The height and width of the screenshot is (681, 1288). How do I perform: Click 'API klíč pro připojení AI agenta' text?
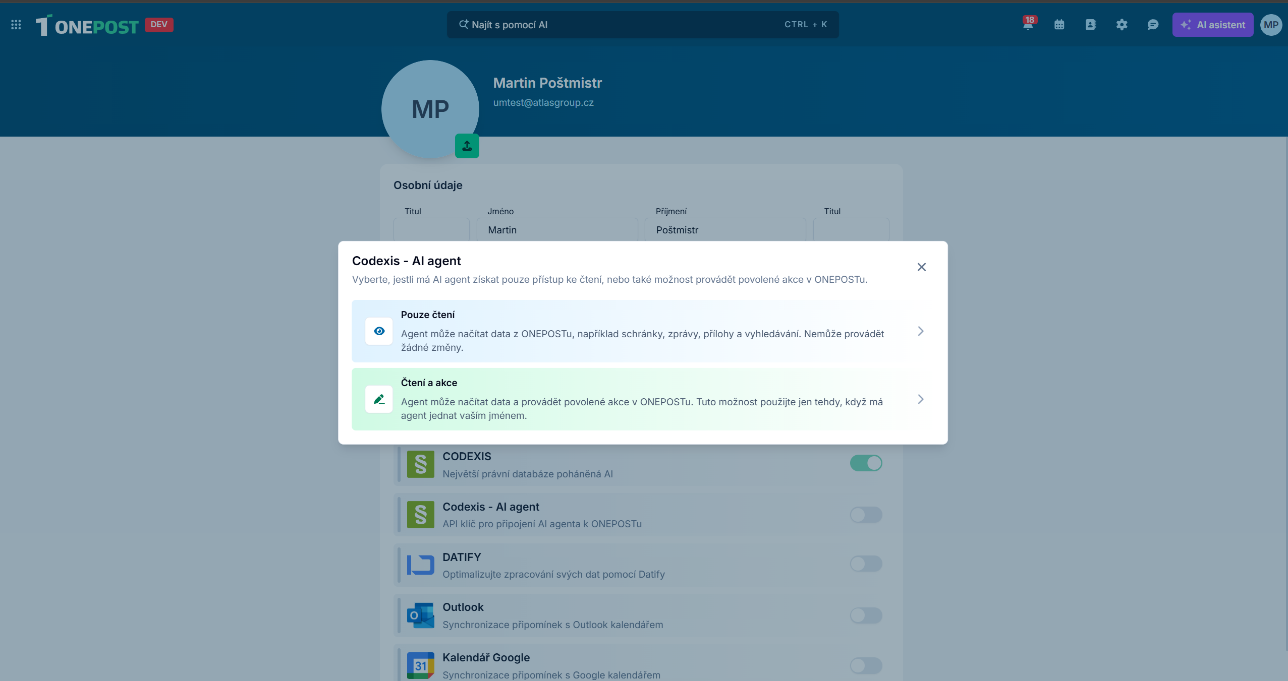(542, 524)
